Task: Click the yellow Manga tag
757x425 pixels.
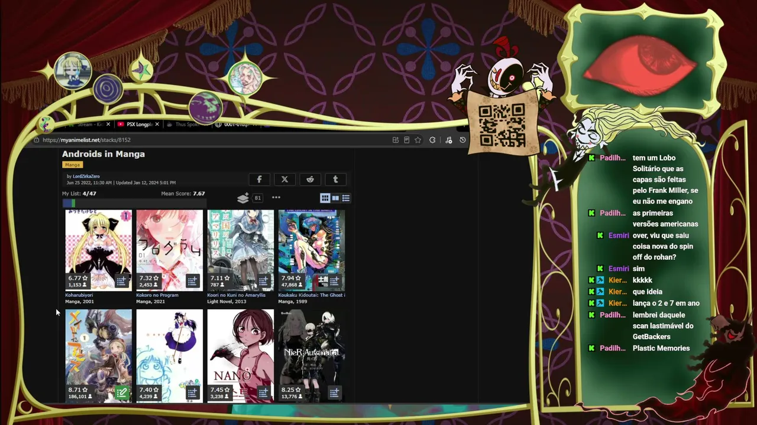Action: pos(72,165)
